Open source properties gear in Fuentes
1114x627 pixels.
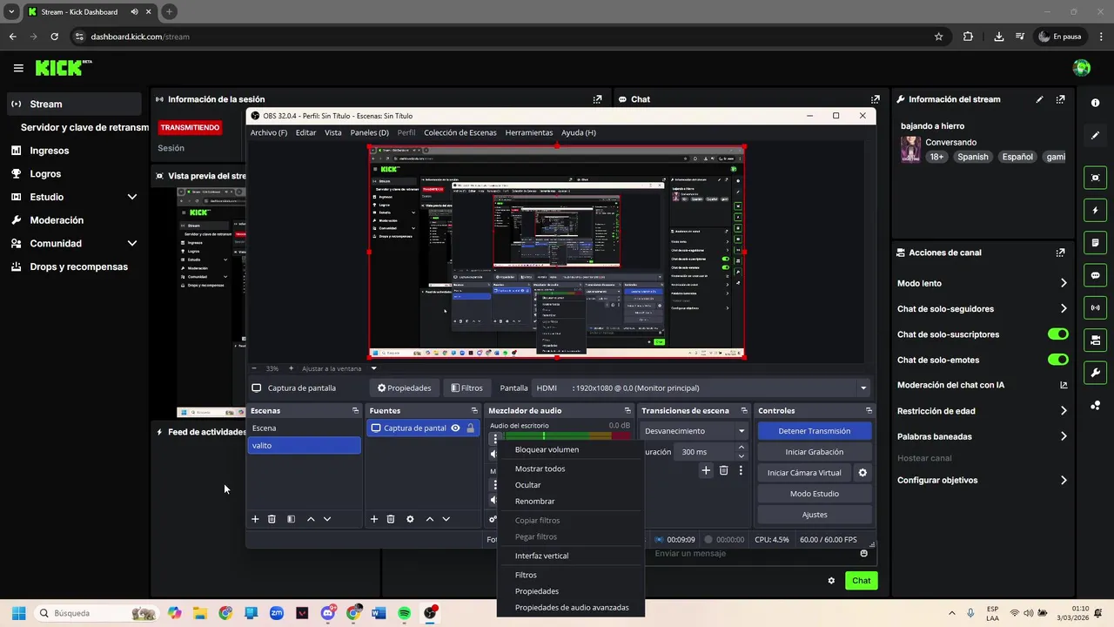[x=410, y=519]
